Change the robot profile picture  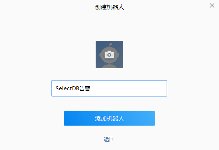(109, 54)
